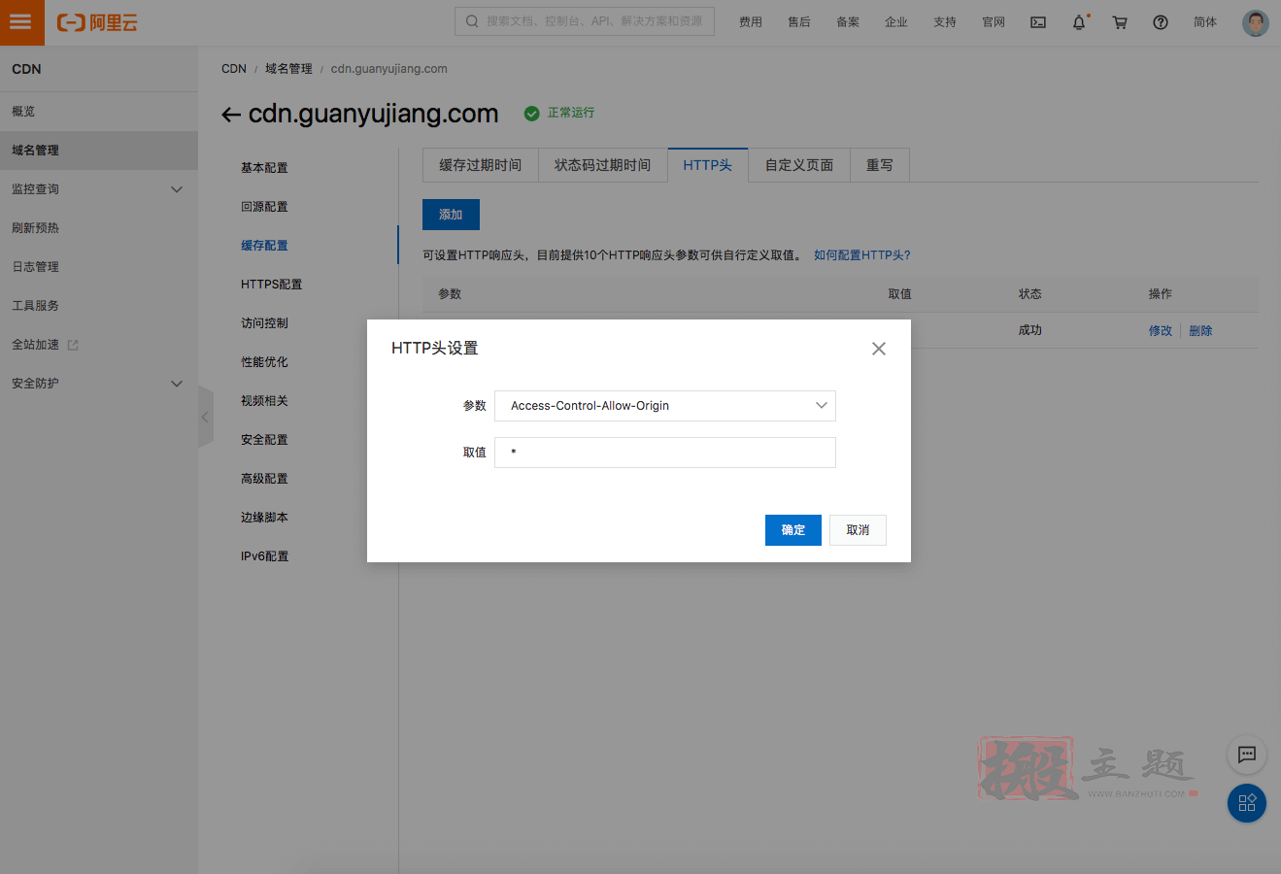Select the HTTP头 tab
Image resolution: width=1281 pixels, height=874 pixels.
point(708,165)
